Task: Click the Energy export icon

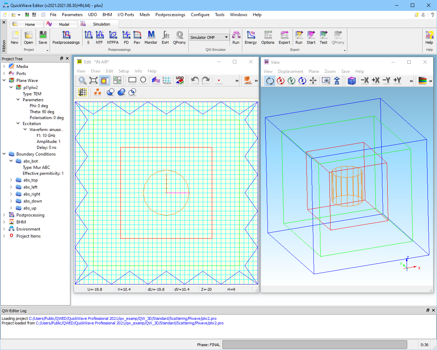Action: (251, 37)
